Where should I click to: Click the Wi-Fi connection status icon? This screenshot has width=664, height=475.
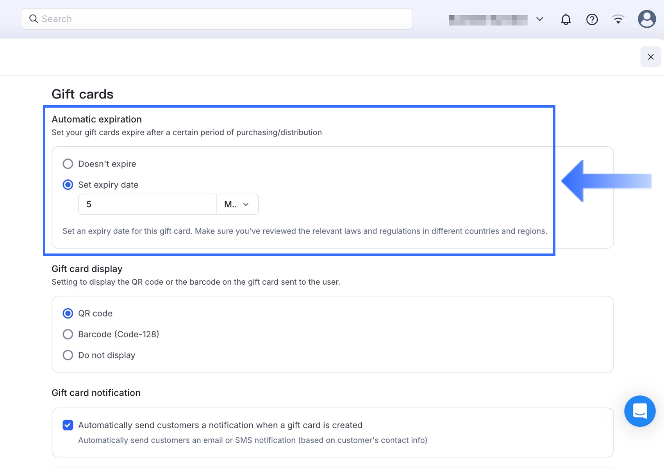(618, 19)
